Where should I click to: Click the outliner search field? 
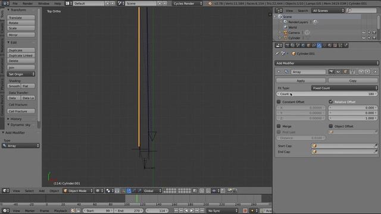coord(361,11)
